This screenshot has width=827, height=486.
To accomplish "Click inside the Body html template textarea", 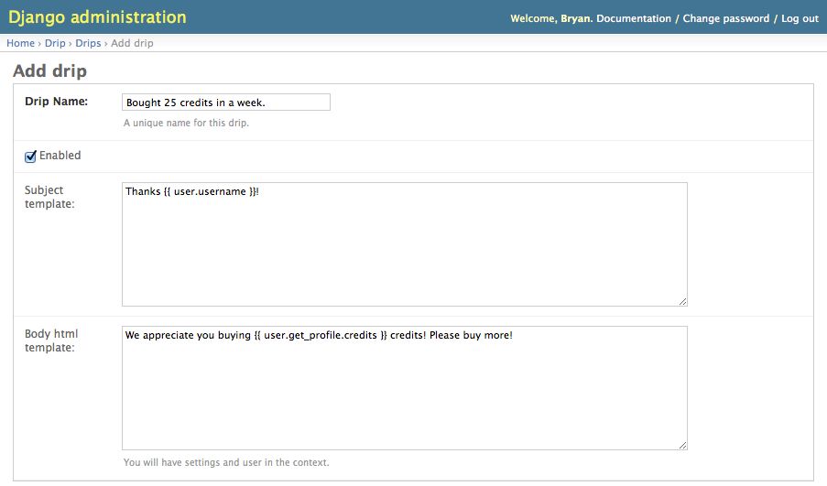I will tap(404, 387).
